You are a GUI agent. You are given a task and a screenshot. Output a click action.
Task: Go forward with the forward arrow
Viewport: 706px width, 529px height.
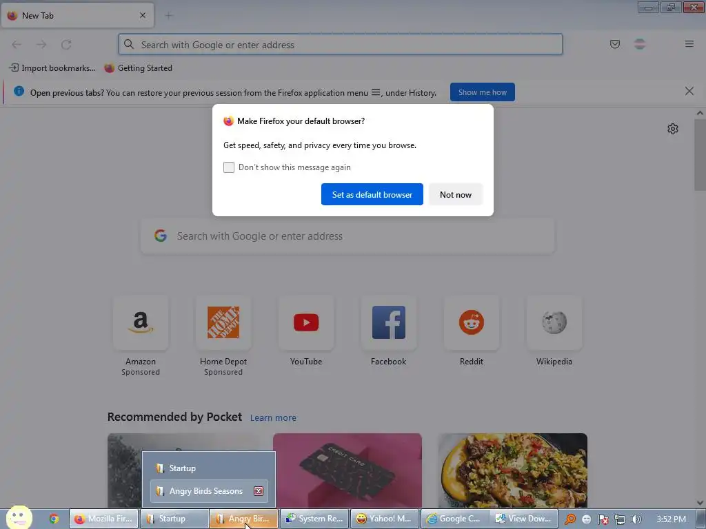point(41,44)
